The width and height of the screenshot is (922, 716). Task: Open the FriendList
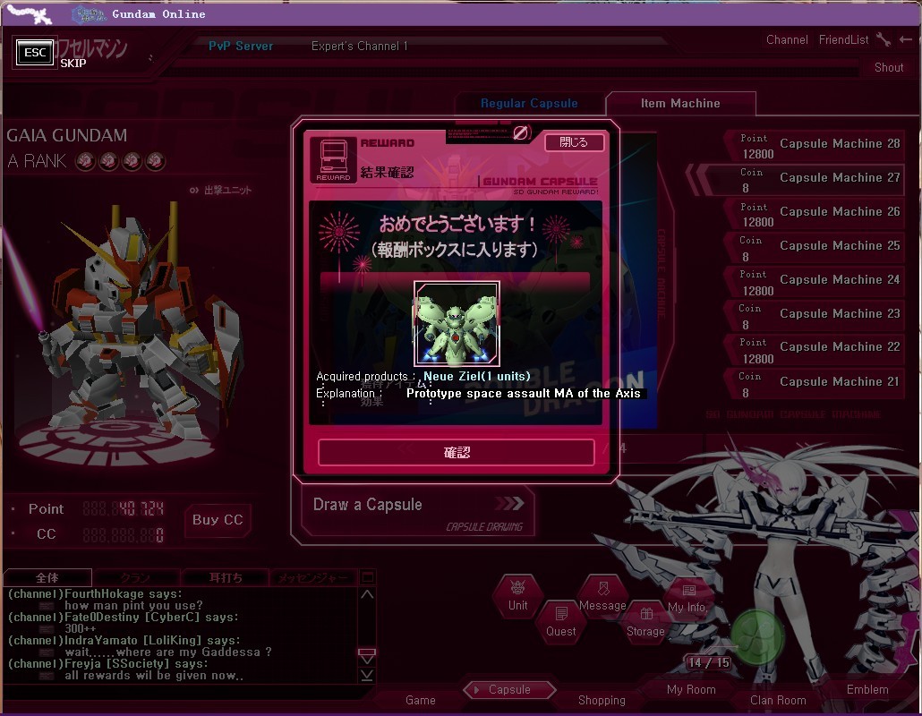(843, 40)
